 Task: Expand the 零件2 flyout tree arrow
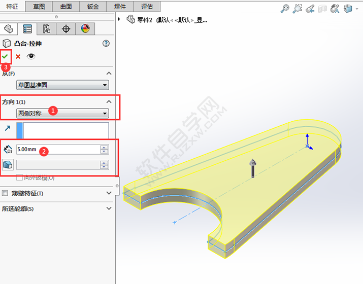click(119, 19)
